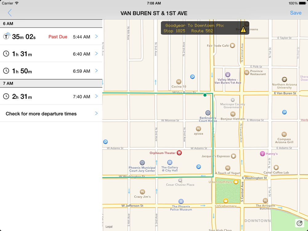The width and height of the screenshot is (308, 231).
Task: Select the Urban Outfitters shopping icon
Action: click(x=236, y=182)
